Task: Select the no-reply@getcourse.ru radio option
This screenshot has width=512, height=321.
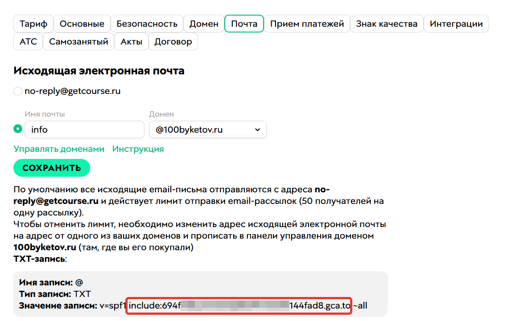Action: (x=18, y=91)
